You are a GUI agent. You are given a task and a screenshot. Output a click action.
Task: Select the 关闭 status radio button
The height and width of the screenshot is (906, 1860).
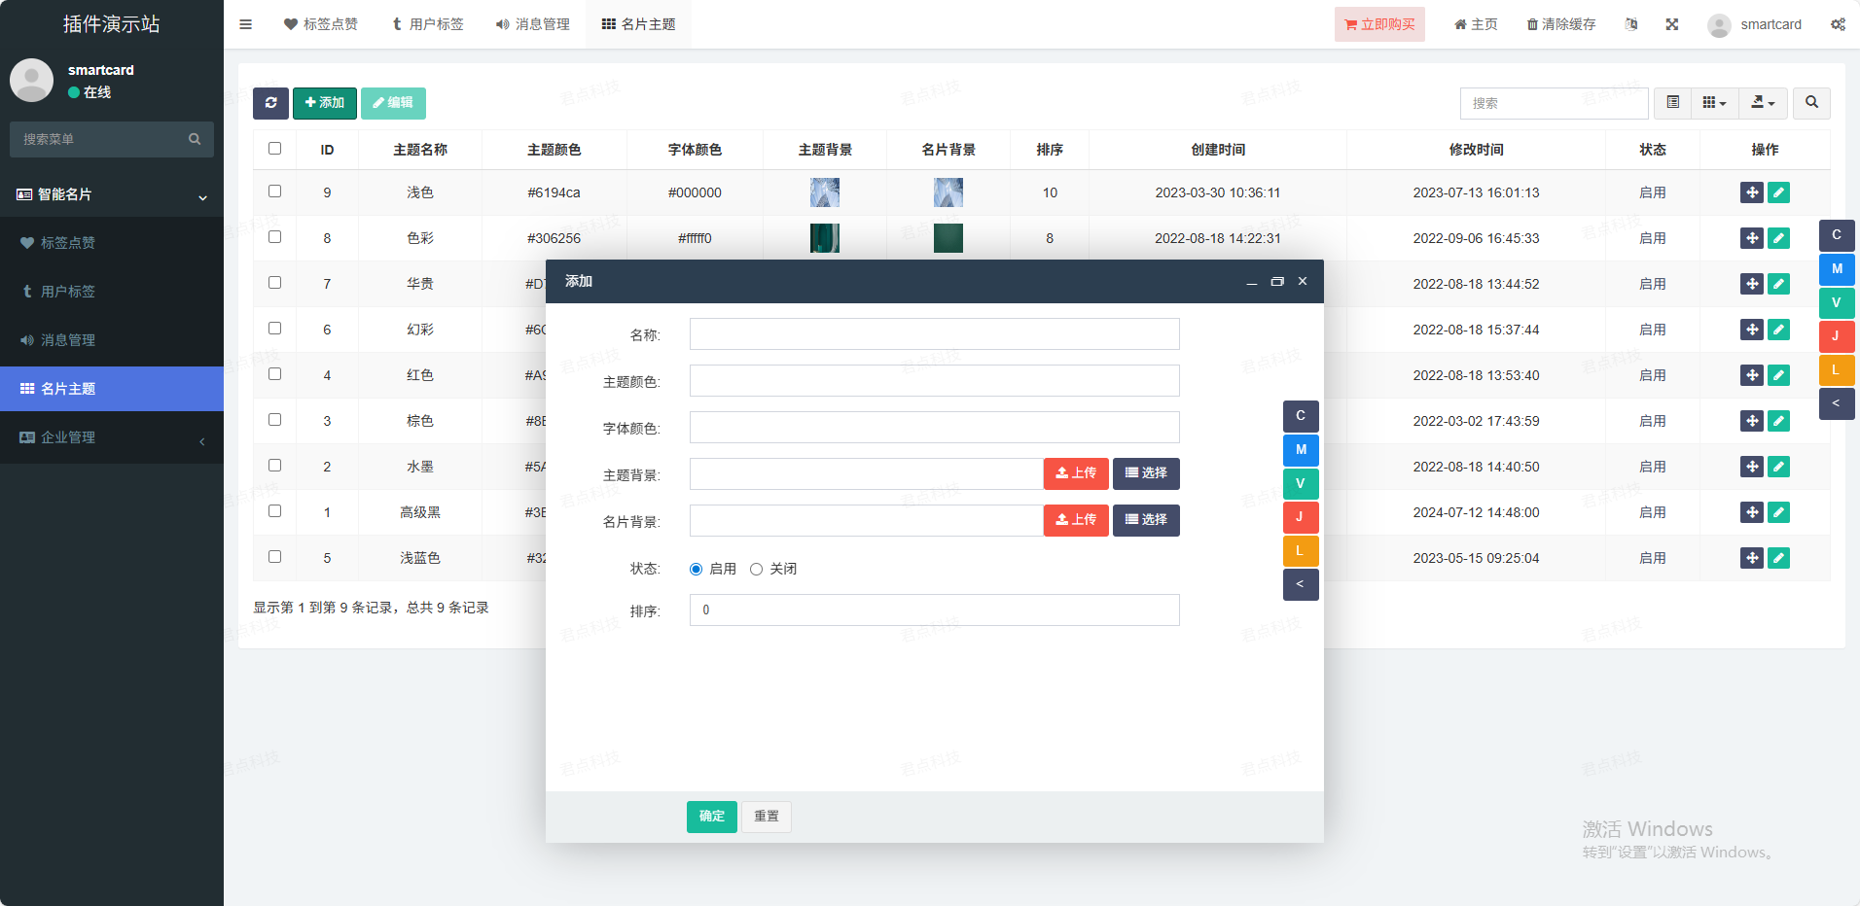coord(756,570)
